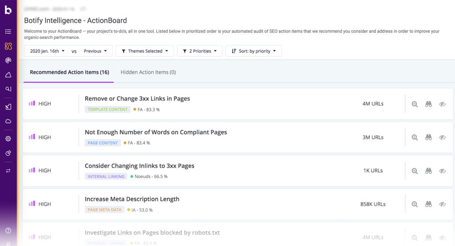Hide the Remove or Change 3xx Links item
Image resolution: width=455 pixels, height=246 pixels.
click(x=442, y=104)
